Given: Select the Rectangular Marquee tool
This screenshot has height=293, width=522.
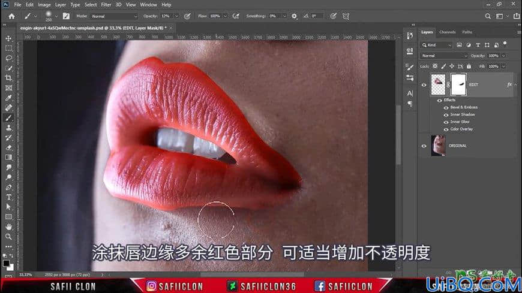Looking at the screenshot, I should (x=8, y=49).
